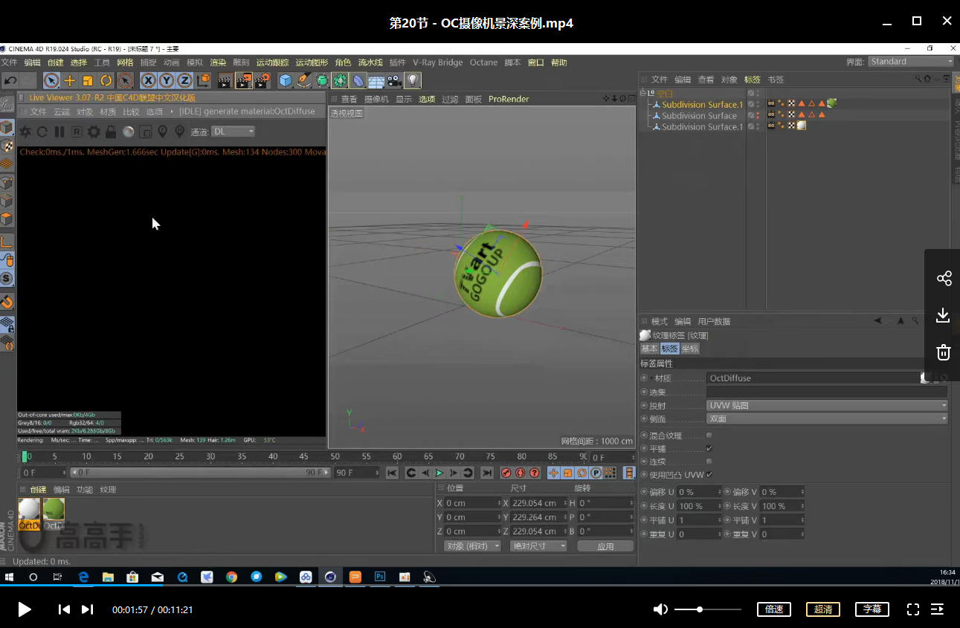This screenshot has width=960, height=628.
Task: Toggle the X axis lock
Action: (149, 80)
